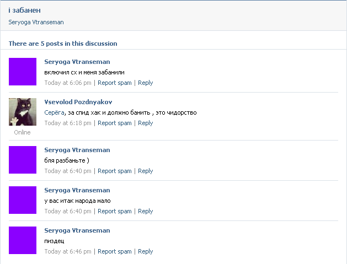Open Seryoga Vtranseman link under topic title
This screenshot has width=347, height=264.
tap(36, 23)
